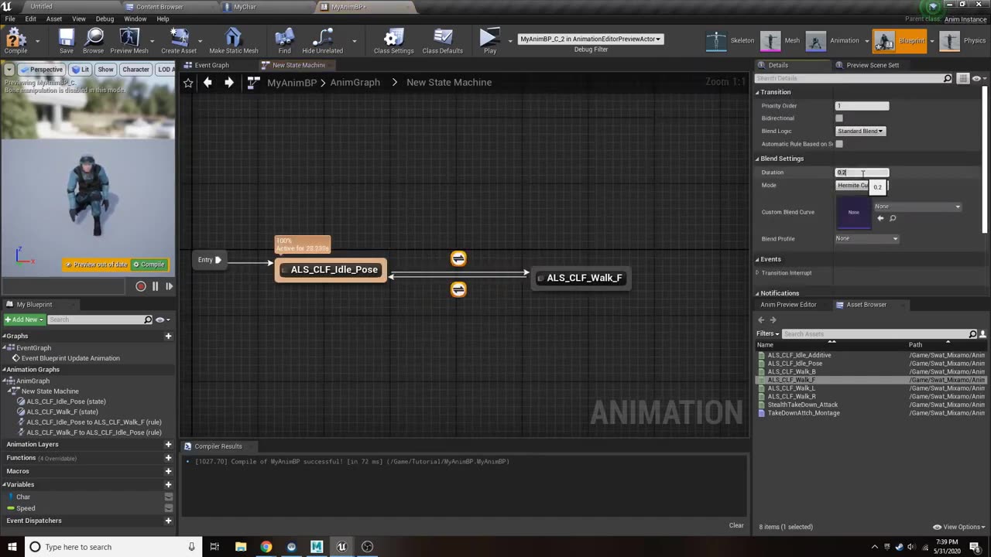Image resolution: width=991 pixels, height=557 pixels.
Task: Click lower transition rule icon between states
Action: [x=458, y=289]
